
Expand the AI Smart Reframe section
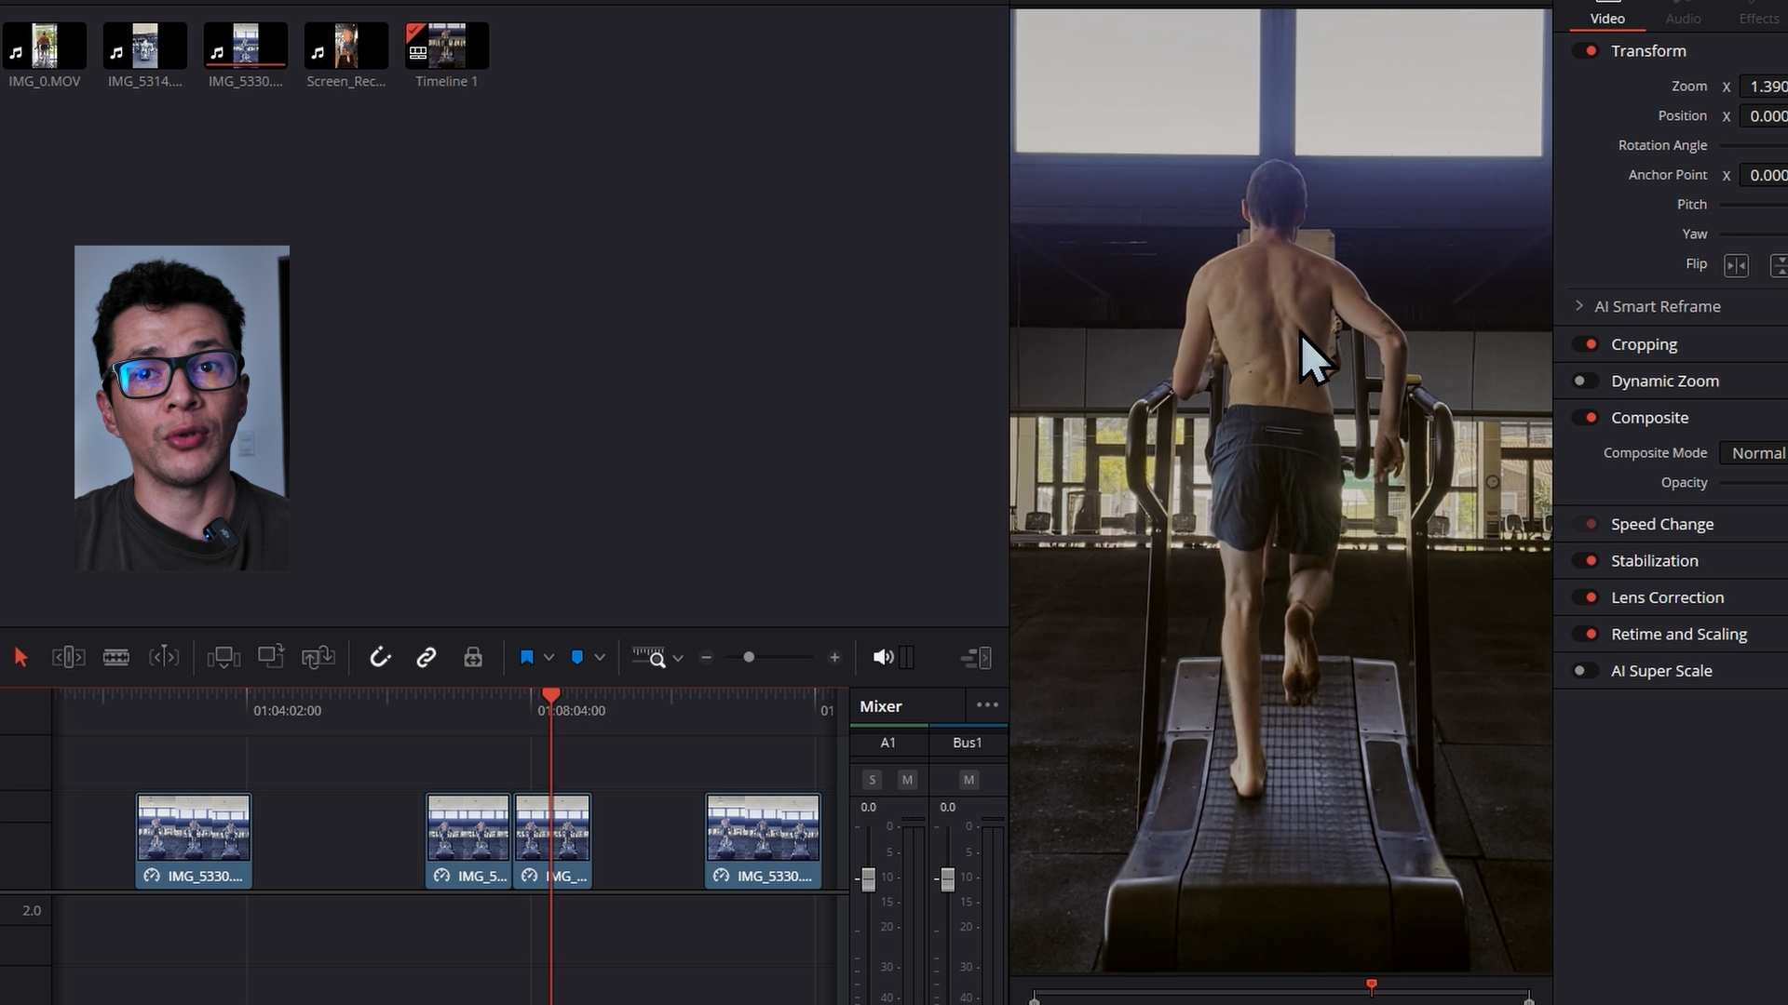[1578, 306]
